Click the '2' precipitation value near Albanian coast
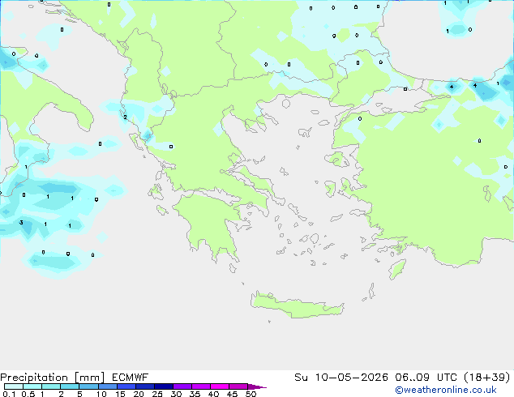Image resolution: width=514 pixels, height=397 pixels. (125, 117)
